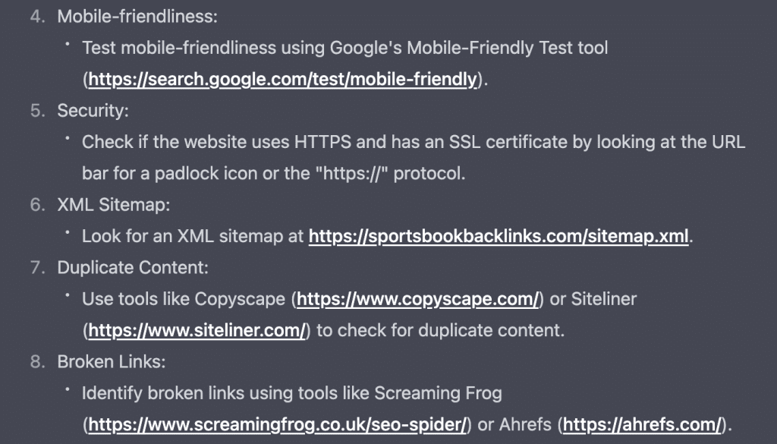The height and width of the screenshot is (444, 777).
Task: Click the list number 6 marker
Action: pos(37,204)
